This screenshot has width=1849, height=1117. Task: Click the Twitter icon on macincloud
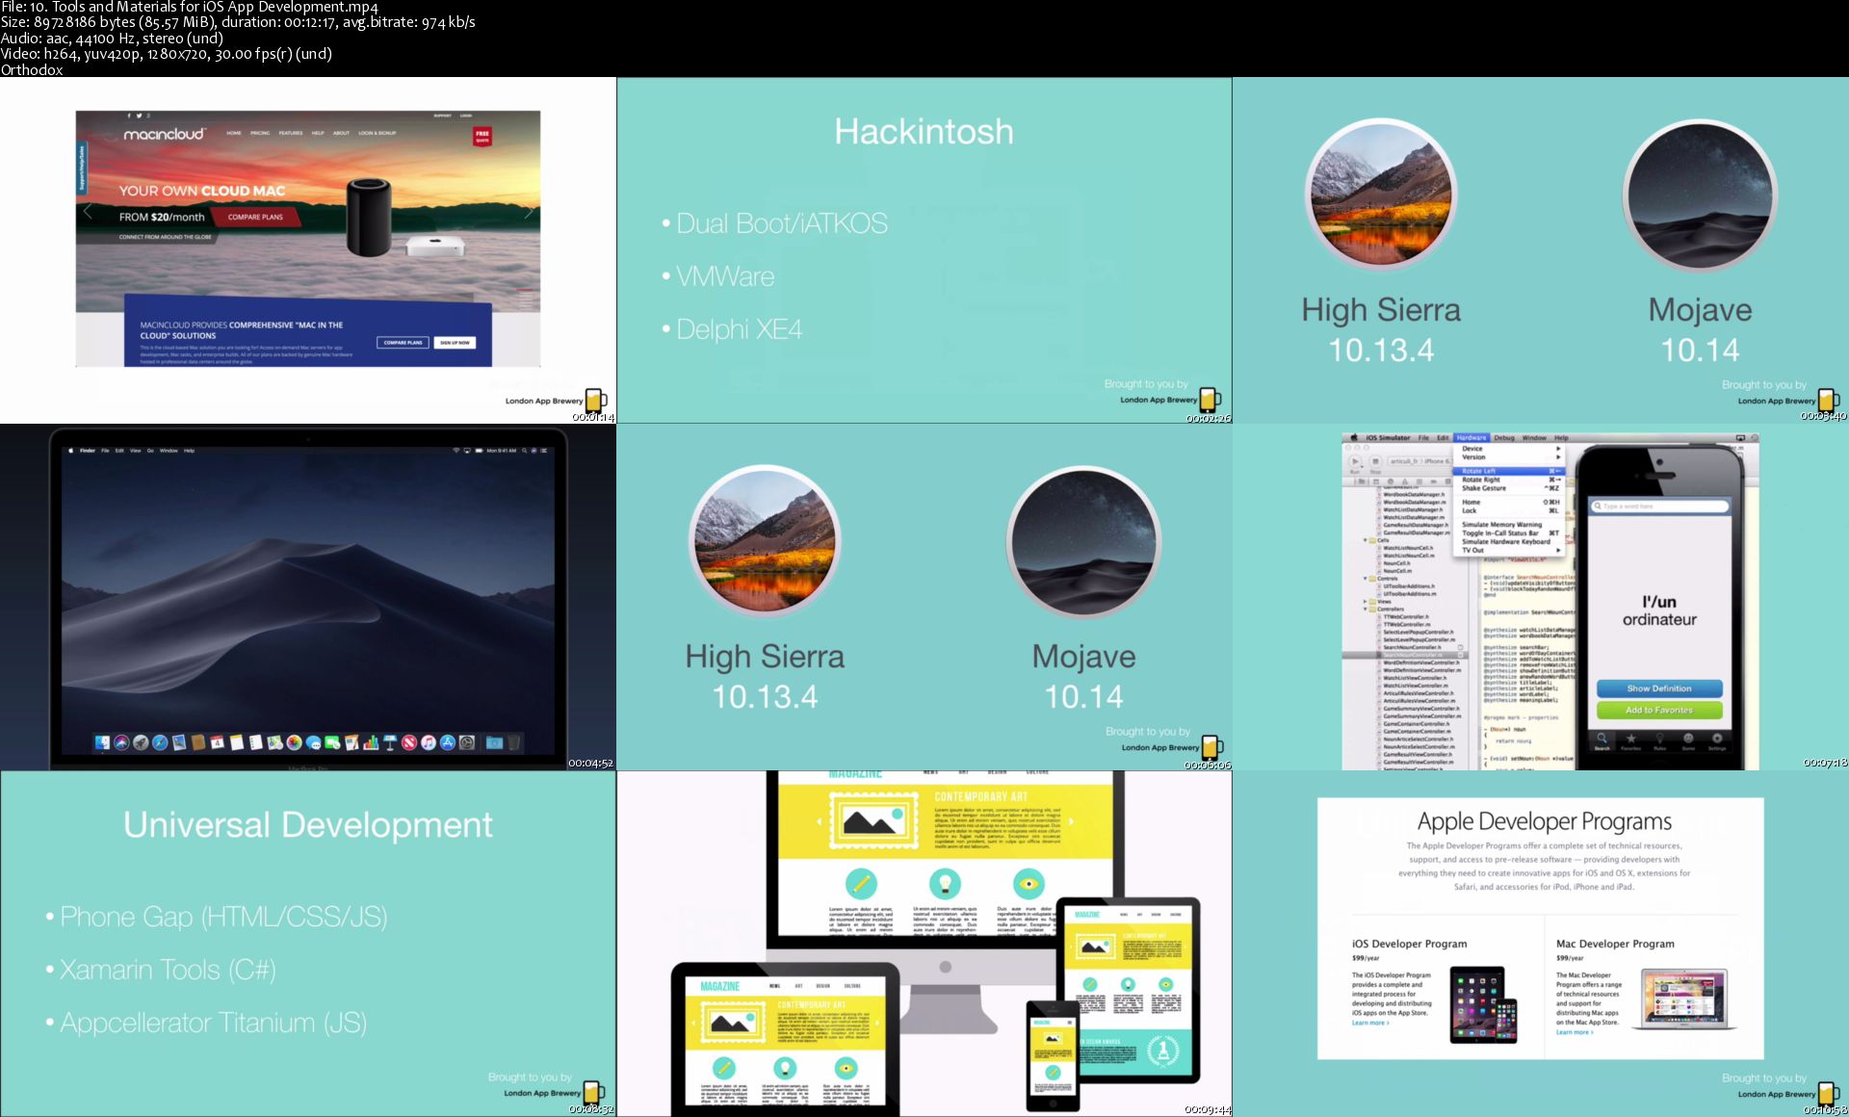[139, 116]
